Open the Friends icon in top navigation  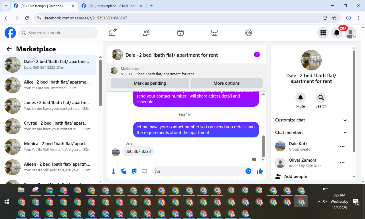pos(146,33)
